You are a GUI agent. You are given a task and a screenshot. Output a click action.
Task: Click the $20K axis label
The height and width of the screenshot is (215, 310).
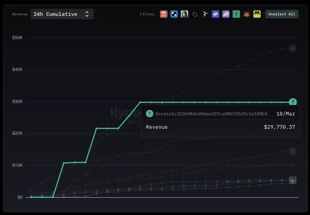(x=17, y=133)
